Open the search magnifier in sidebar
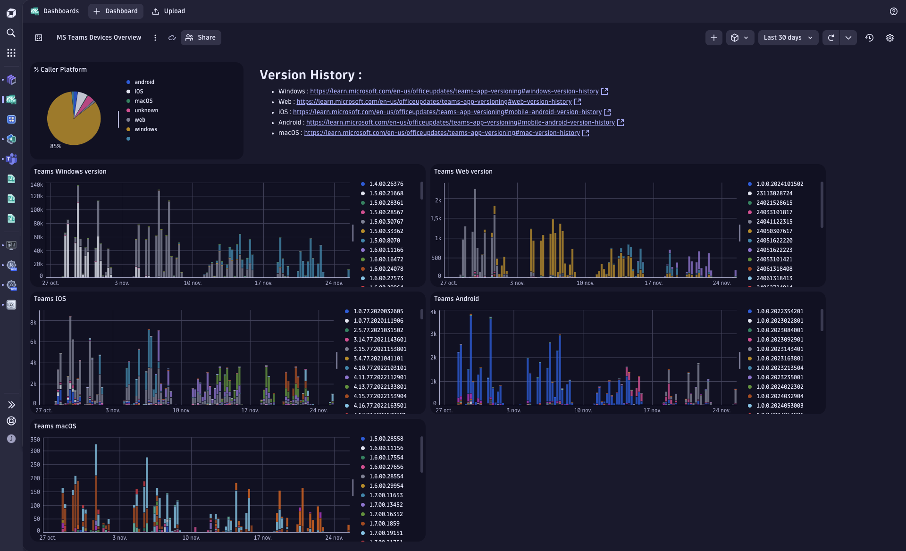The height and width of the screenshot is (551, 906). [x=11, y=33]
